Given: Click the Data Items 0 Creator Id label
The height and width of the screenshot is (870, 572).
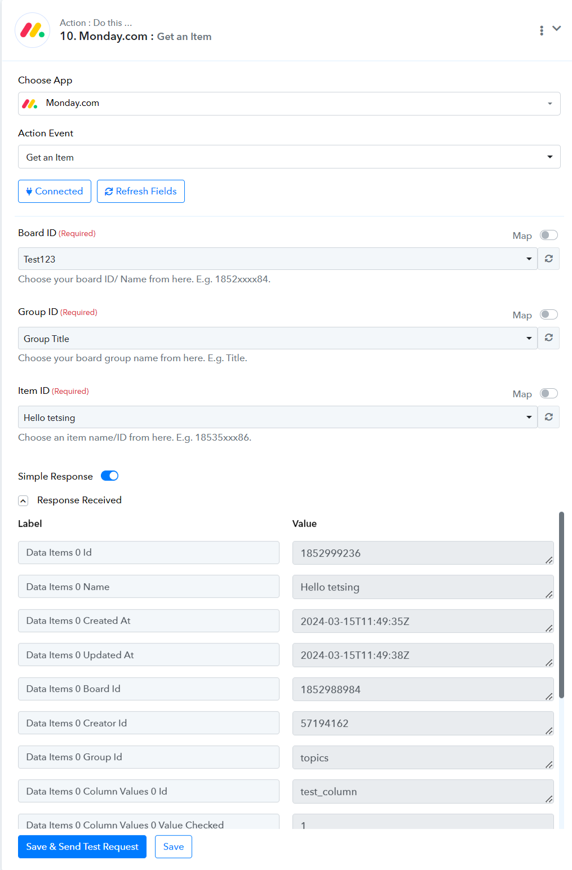Looking at the screenshot, I should coord(149,723).
